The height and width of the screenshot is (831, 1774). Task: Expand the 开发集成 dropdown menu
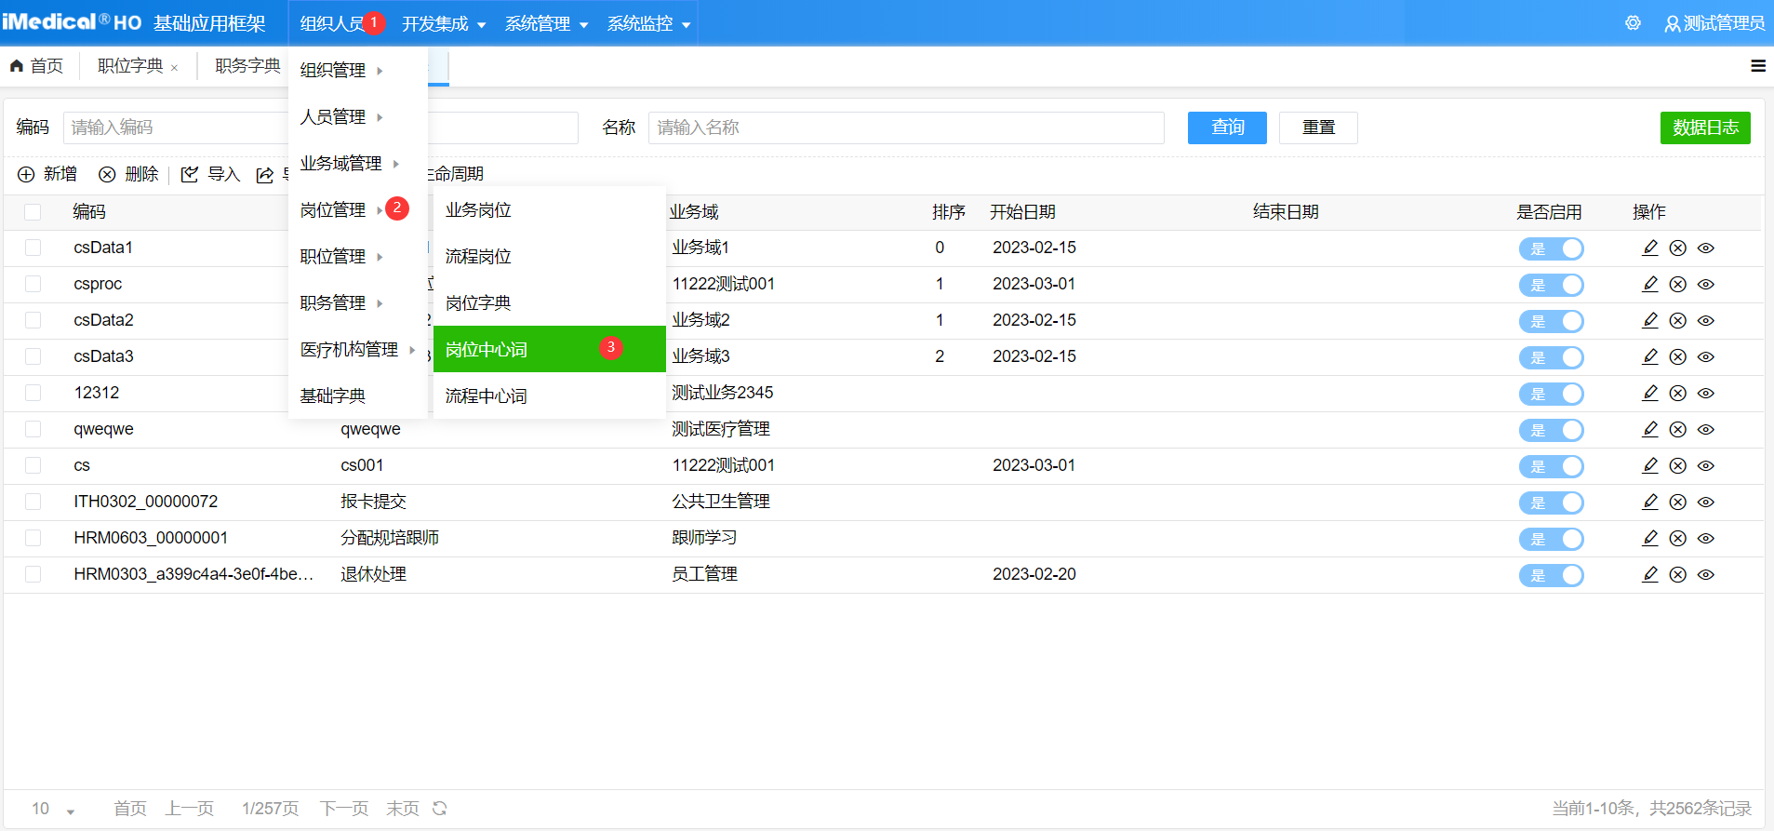(x=444, y=24)
